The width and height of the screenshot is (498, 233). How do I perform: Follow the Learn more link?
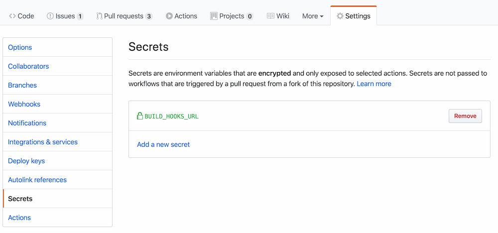click(374, 84)
